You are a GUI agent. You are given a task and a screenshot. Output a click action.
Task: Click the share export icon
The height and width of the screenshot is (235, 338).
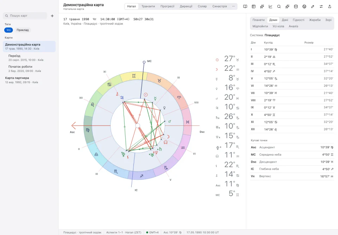pos(330,6)
